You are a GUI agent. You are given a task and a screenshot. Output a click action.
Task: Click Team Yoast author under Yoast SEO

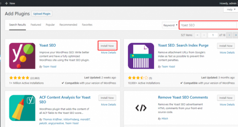[x=50, y=66]
